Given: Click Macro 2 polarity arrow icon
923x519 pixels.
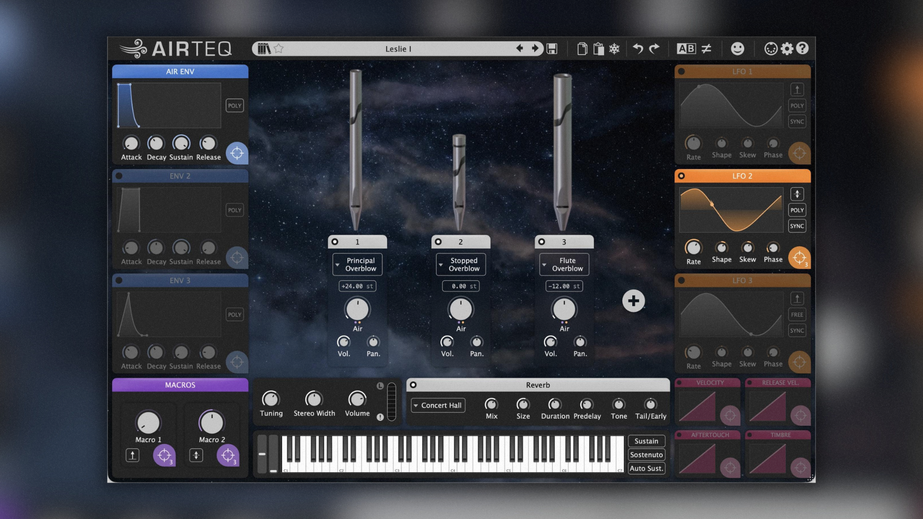Looking at the screenshot, I should [x=196, y=455].
